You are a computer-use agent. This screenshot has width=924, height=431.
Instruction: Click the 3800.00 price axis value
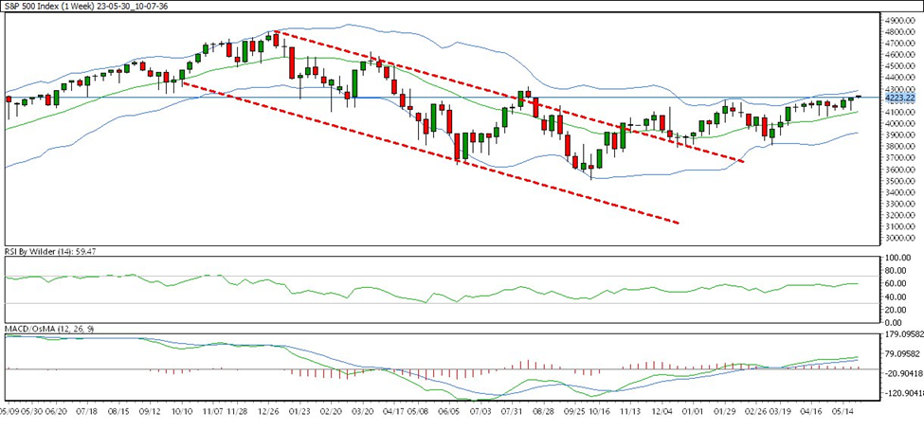pyautogui.click(x=900, y=147)
